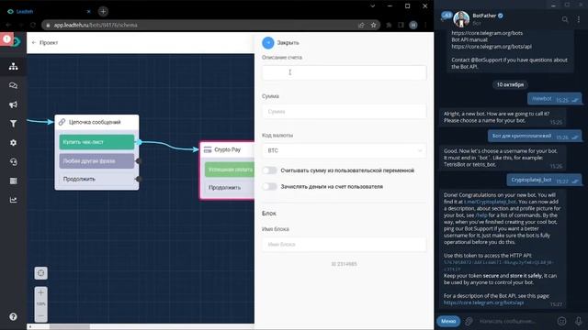Toggle Зачислять деньги на счет пользователя switch
This screenshot has width=588, height=330.
pyautogui.click(x=269, y=187)
